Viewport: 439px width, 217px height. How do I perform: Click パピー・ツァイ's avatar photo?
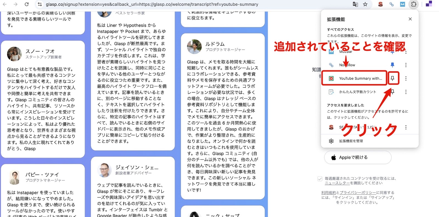(x=14, y=177)
